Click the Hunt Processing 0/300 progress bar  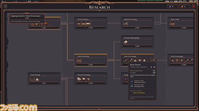click(90, 65)
